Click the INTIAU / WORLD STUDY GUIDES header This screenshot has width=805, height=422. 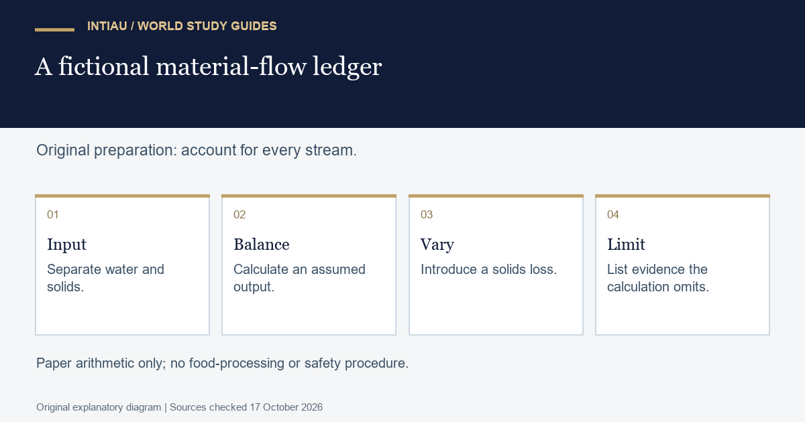[182, 26]
